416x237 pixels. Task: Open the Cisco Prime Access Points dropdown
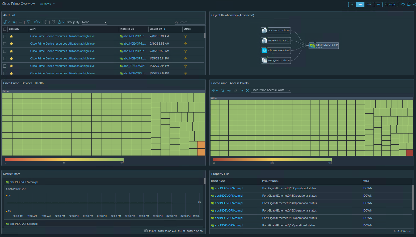[271, 90]
